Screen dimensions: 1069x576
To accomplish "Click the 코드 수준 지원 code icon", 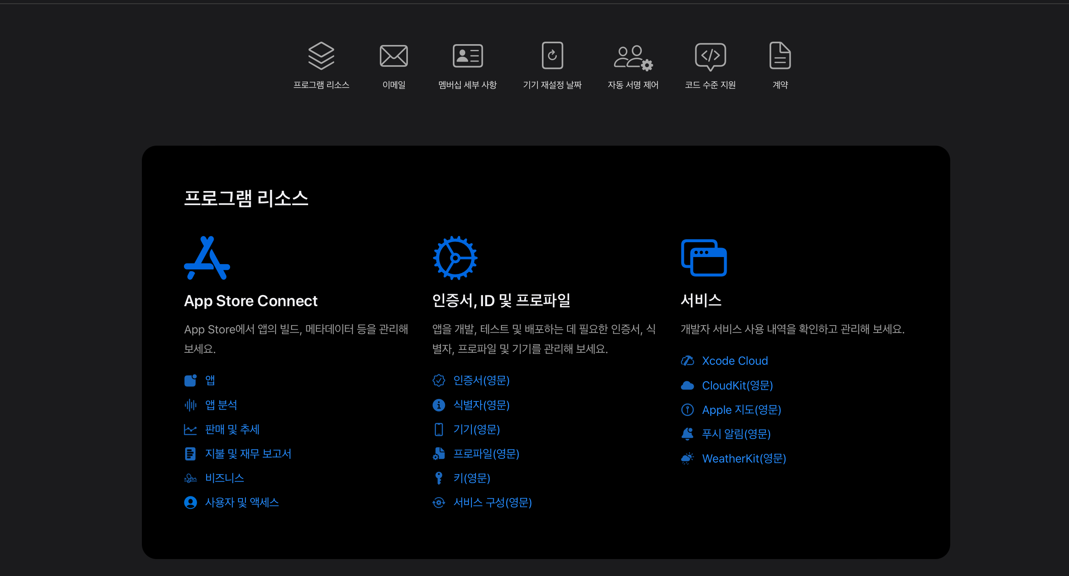I will [x=710, y=56].
